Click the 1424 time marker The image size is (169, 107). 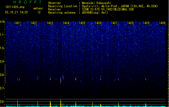(66, 23)
